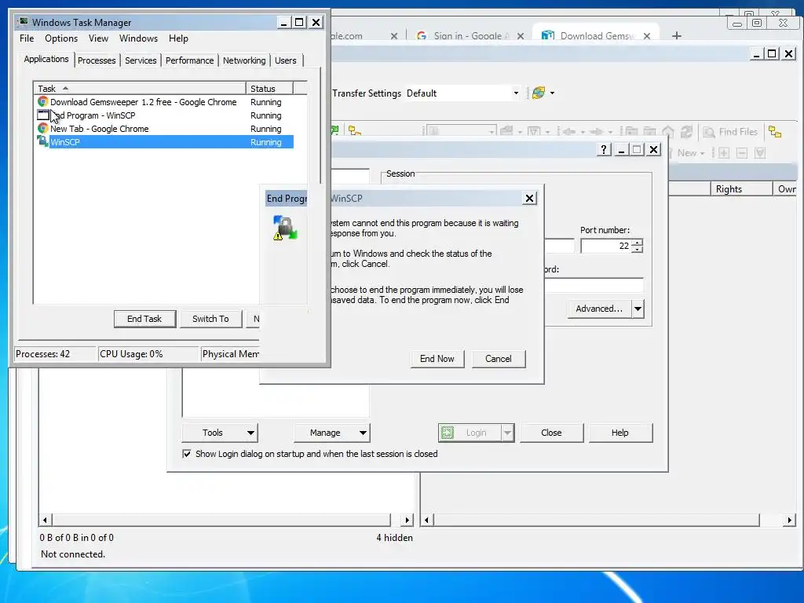This screenshot has height=603, width=804.
Task: Open the New dropdown in WinSCP remote toolbar
Action: coord(691,153)
